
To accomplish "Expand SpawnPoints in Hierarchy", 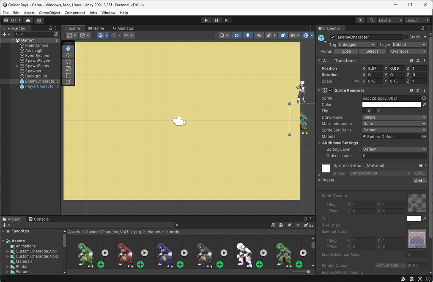I will click(17, 66).
